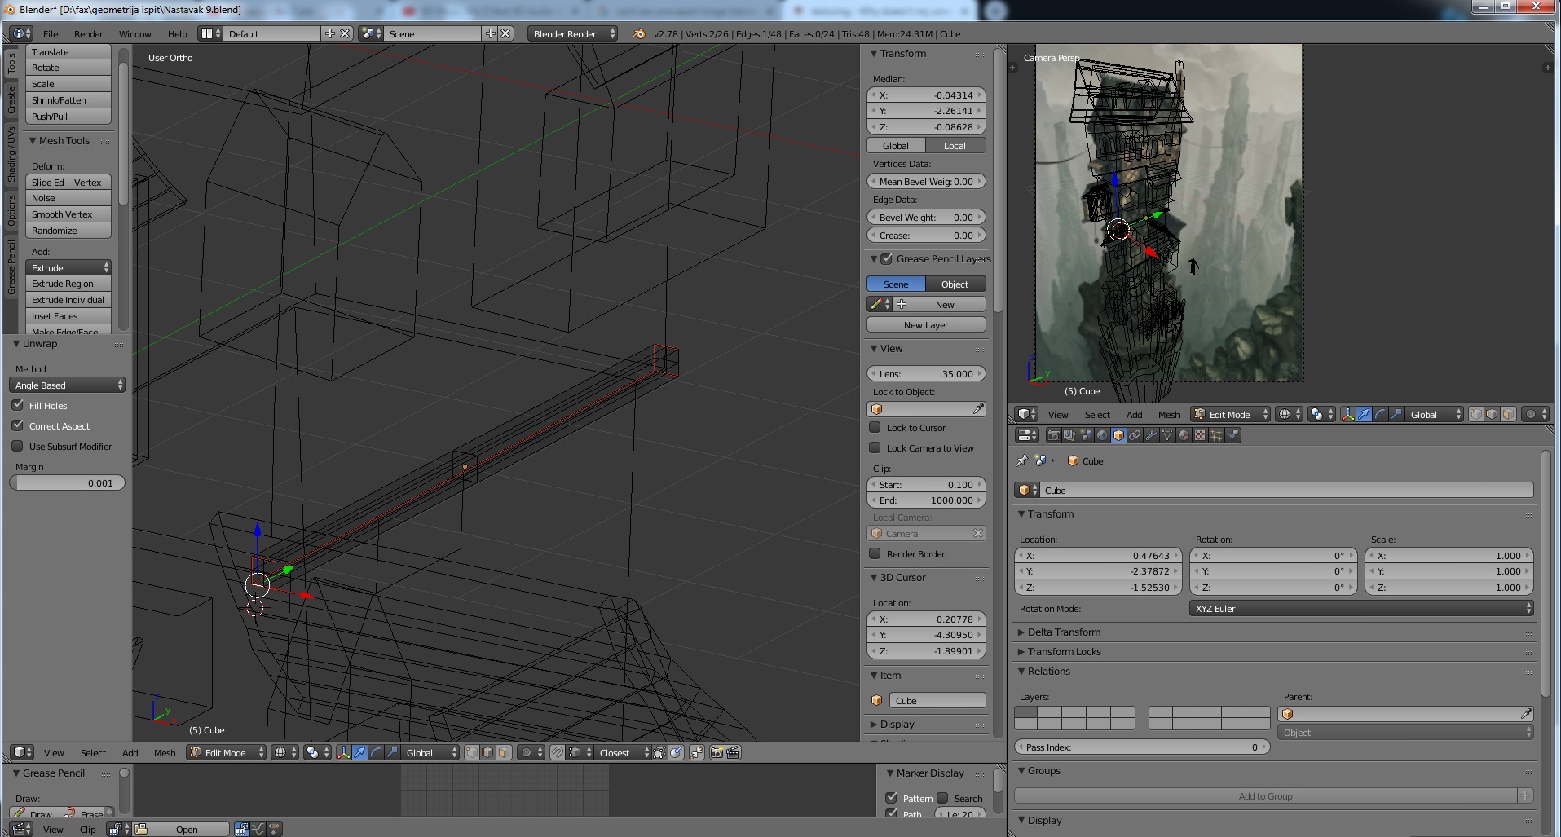The width and height of the screenshot is (1561, 837).
Task: Open File menu
Action: tap(51, 33)
